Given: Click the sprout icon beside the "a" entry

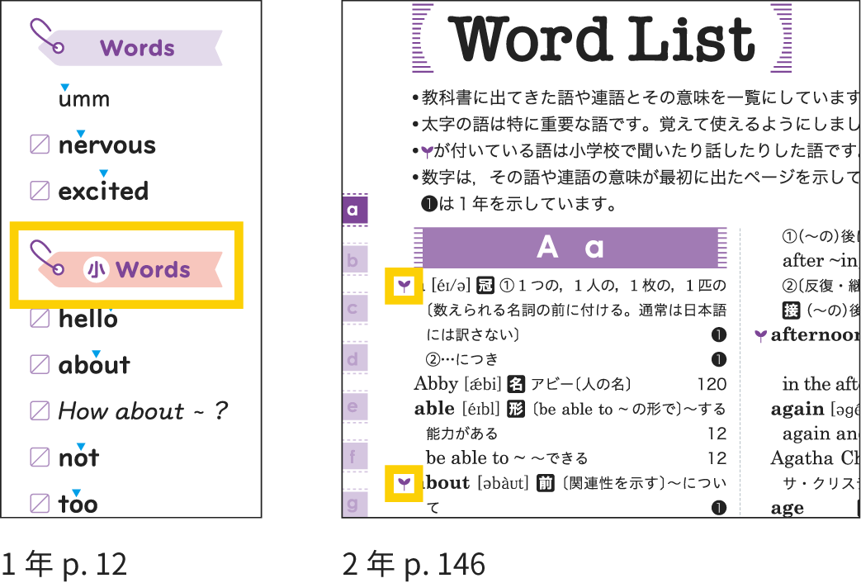Looking at the screenshot, I should (404, 286).
